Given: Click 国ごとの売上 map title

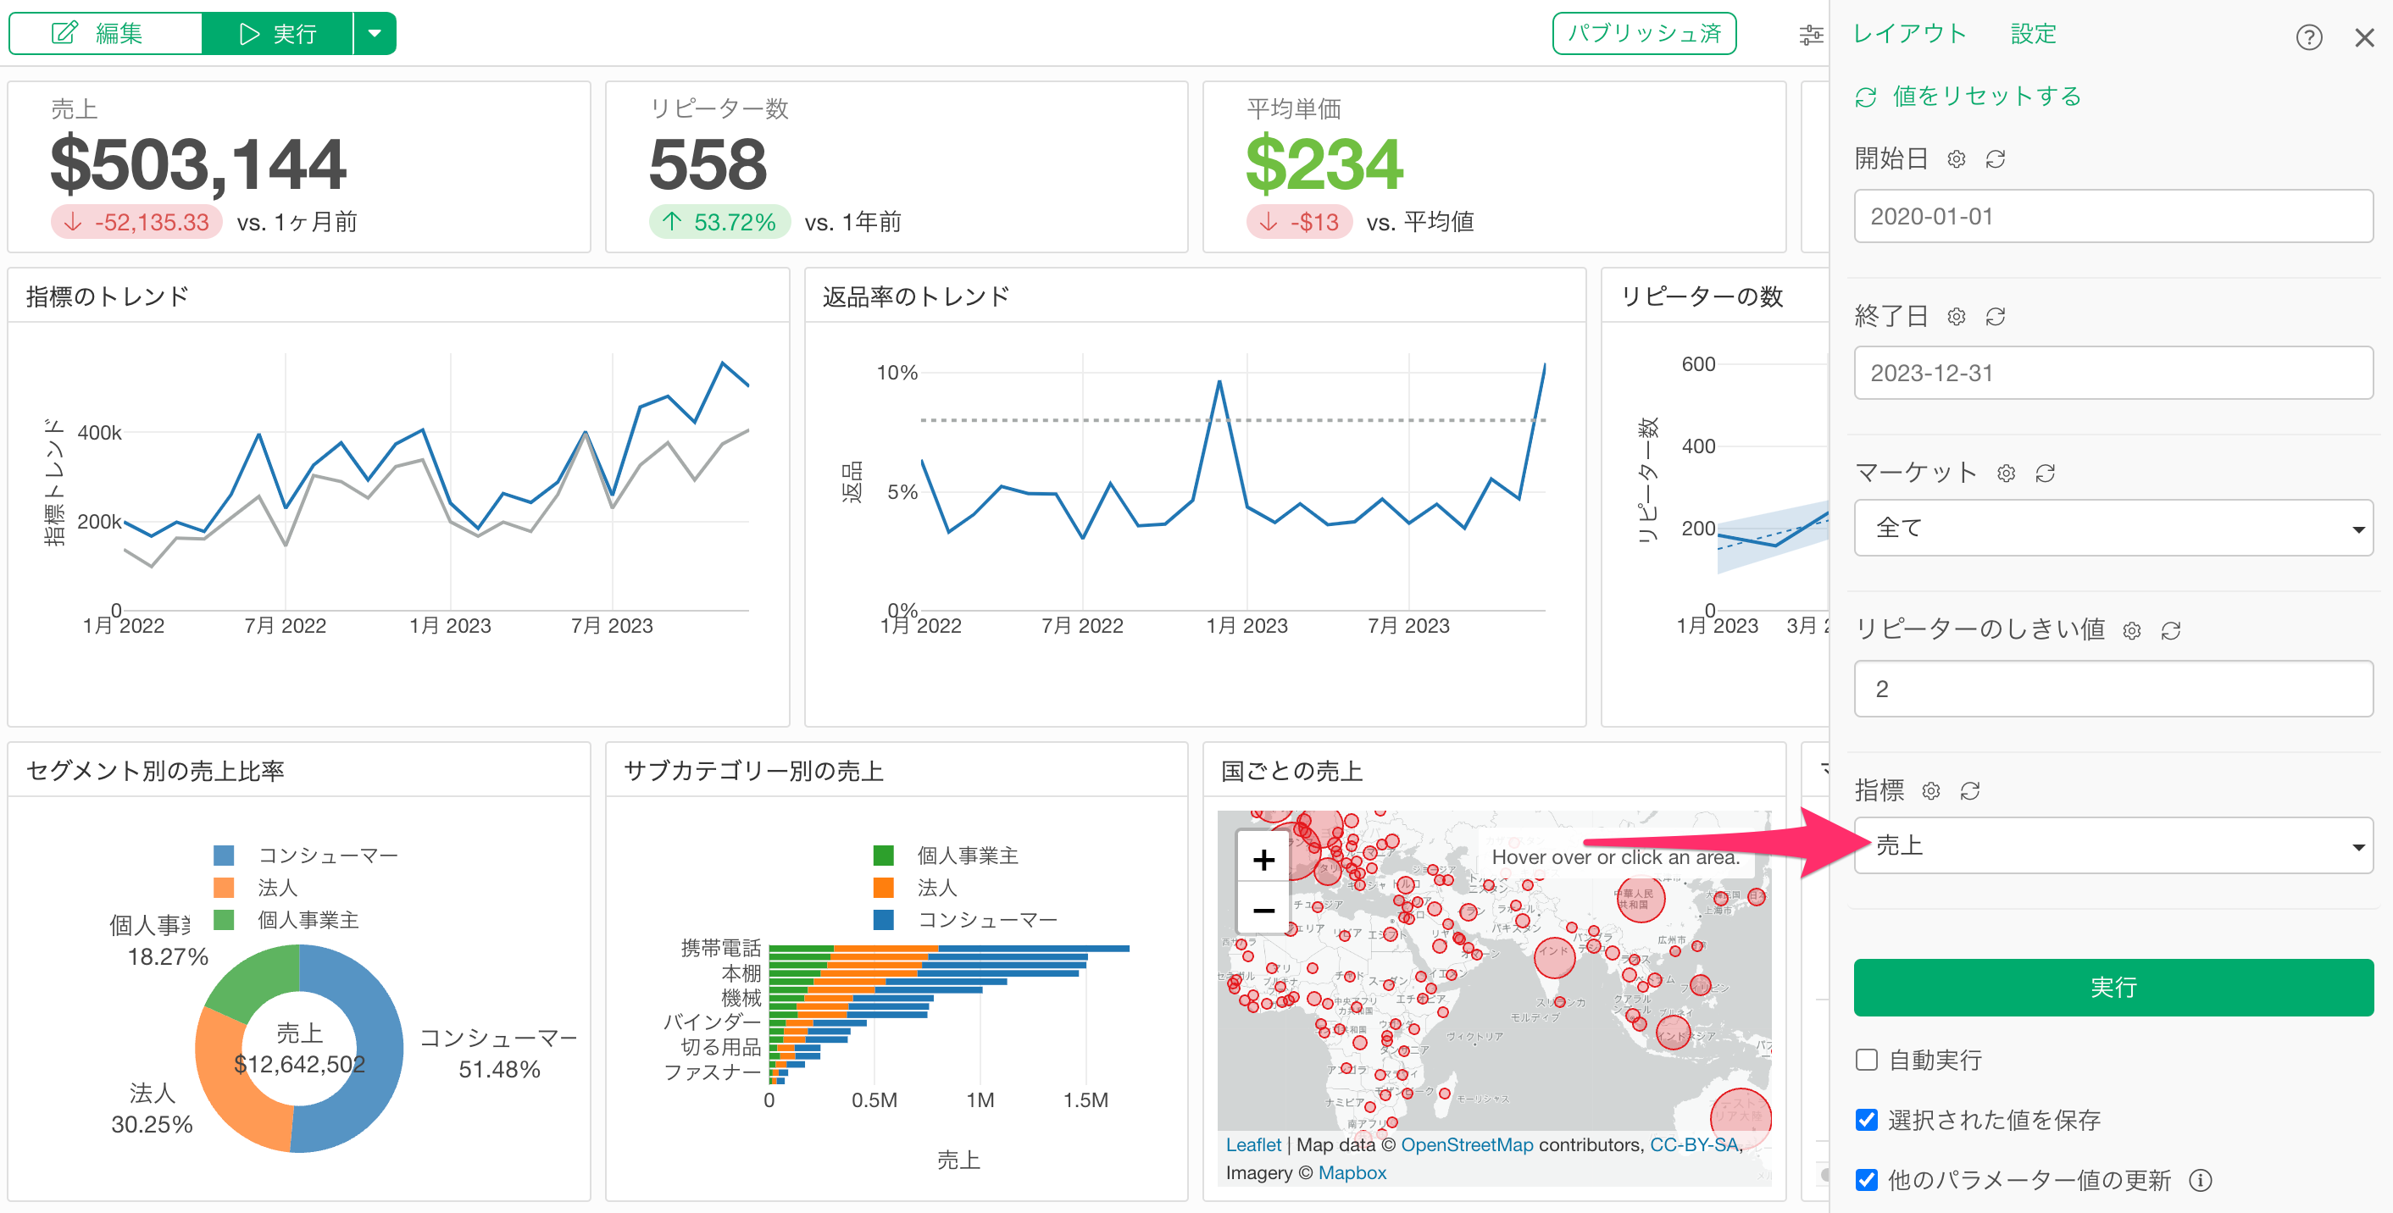Looking at the screenshot, I should coord(1291,771).
